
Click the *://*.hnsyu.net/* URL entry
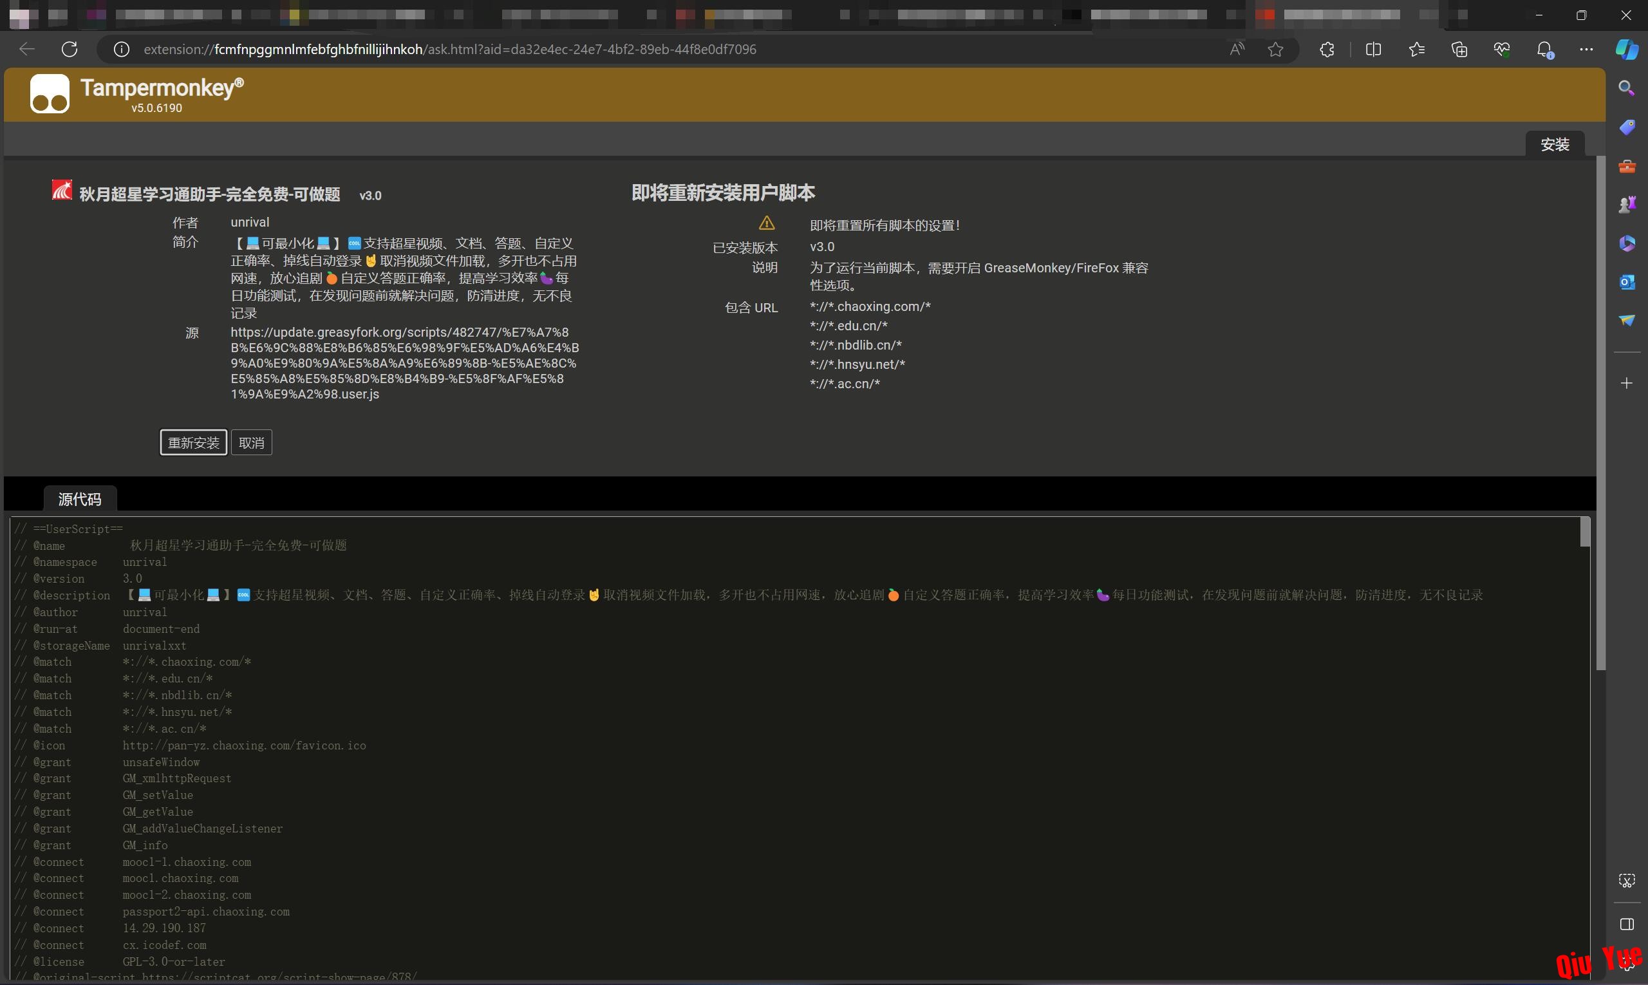point(857,364)
